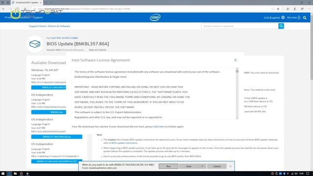313x176 pixels.
Task: Click the Add notes pen icon
Action: pyautogui.click(x=295, y=9)
